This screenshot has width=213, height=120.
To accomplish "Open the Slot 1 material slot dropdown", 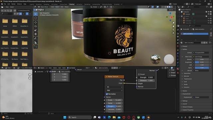I will [90, 68].
